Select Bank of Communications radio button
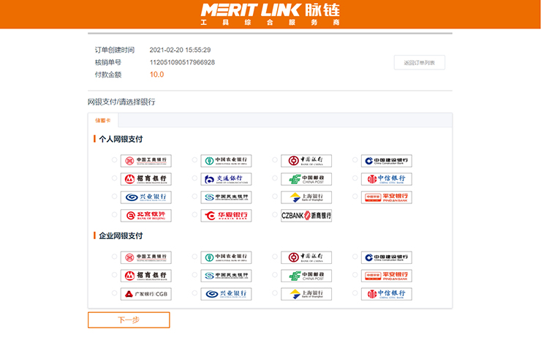The width and height of the screenshot is (541, 351). tap(194, 178)
